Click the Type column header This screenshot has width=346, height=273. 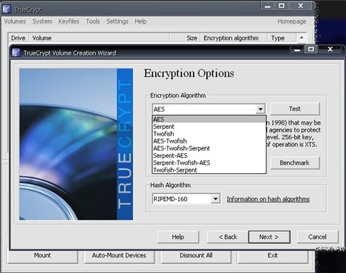click(x=282, y=38)
